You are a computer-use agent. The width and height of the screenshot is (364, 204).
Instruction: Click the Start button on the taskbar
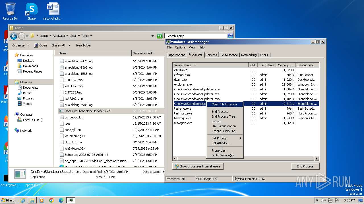[x=8, y=200]
